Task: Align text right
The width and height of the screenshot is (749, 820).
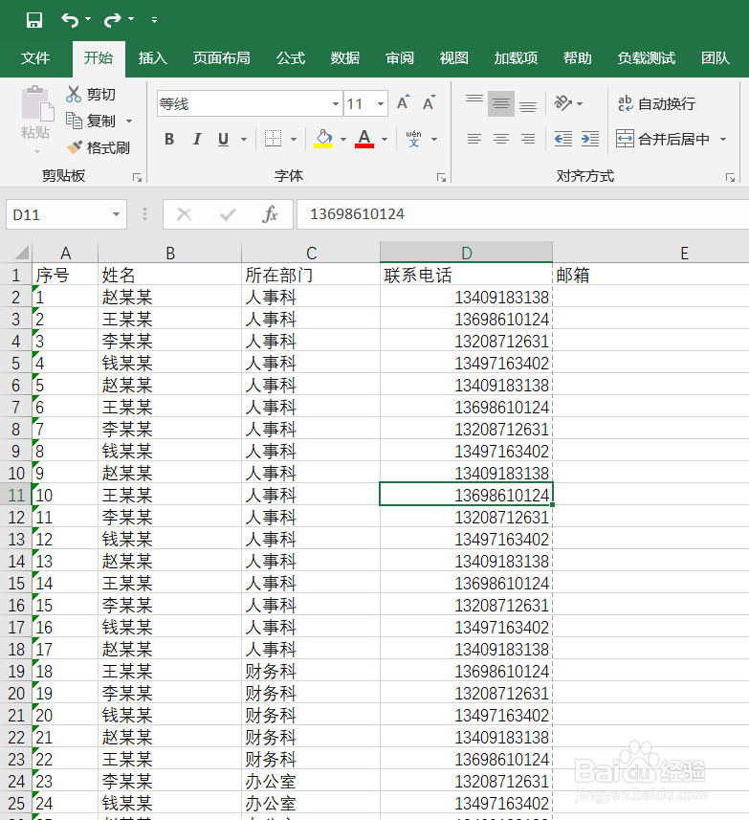Action: pyautogui.click(x=528, y=139)
